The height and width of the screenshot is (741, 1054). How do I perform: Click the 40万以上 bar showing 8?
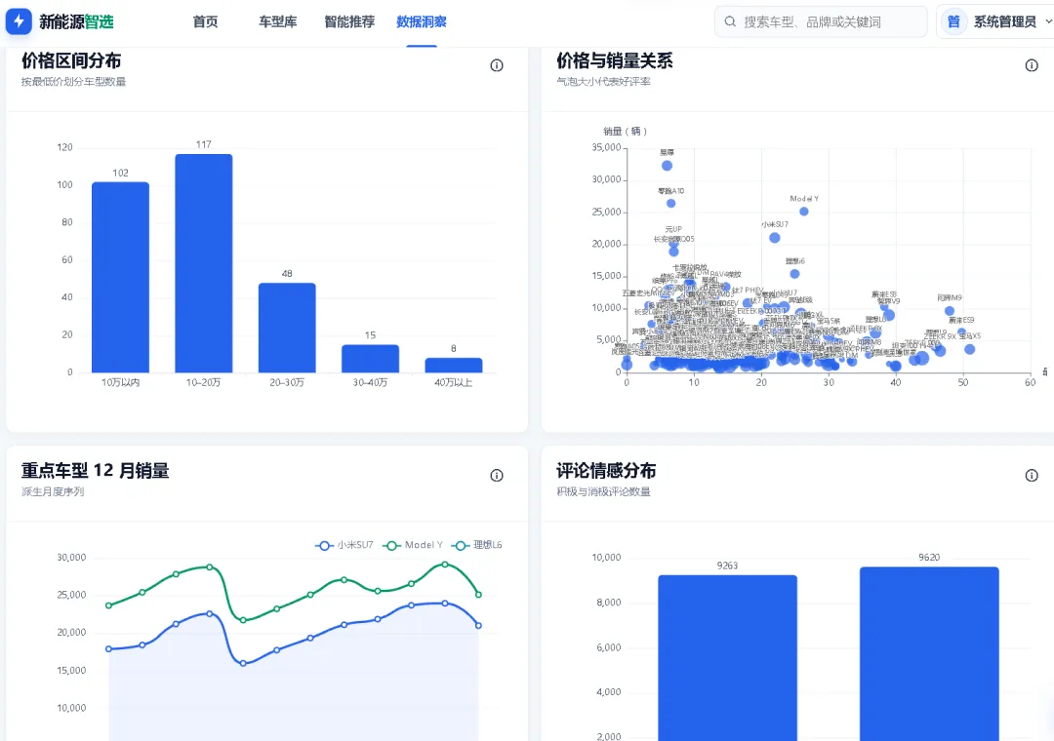coord(454,366)
